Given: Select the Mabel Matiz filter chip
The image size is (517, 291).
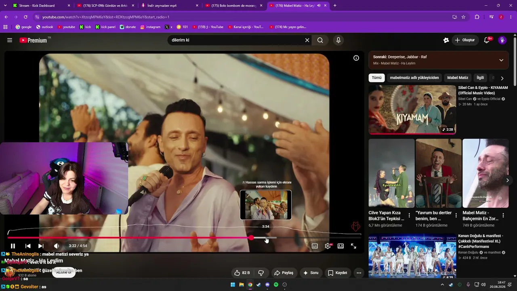Looking at the screenshot, I should (x=458, y=78).
